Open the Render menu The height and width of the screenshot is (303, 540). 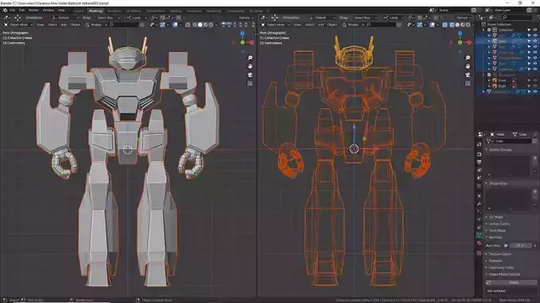point(34,10)
